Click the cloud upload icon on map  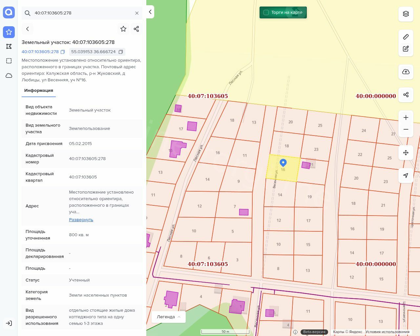coord(406,72)
